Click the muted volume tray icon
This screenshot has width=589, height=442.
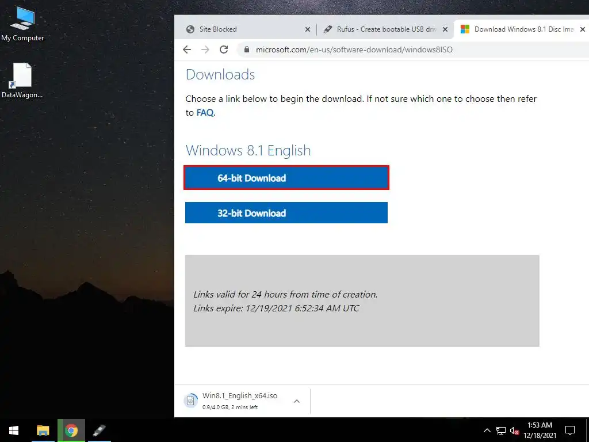click(x=514, y=430)
